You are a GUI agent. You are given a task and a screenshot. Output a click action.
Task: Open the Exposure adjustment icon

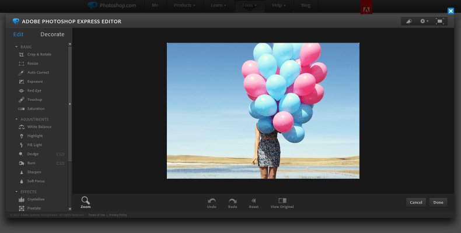point(21,82)
